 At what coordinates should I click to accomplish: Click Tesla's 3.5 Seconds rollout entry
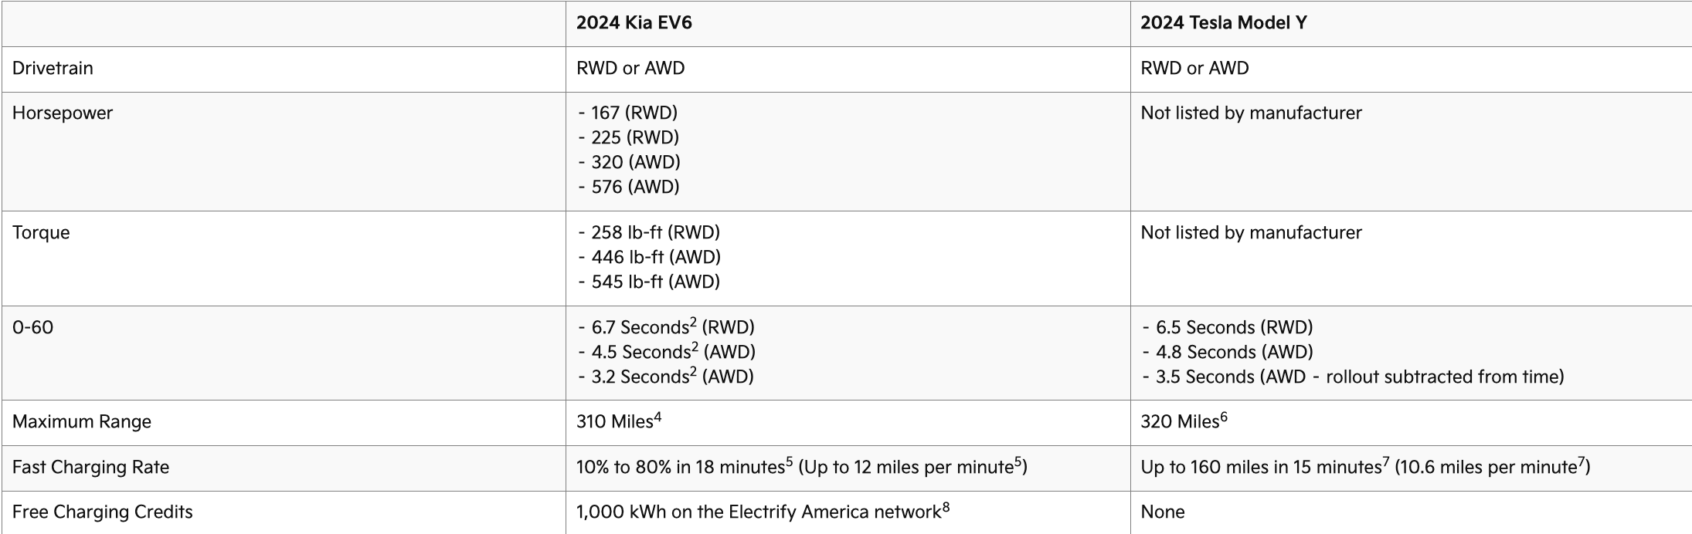(x=1359, y=377)
